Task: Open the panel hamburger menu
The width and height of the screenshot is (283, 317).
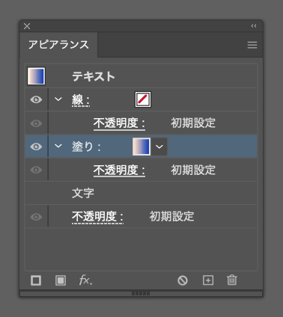Action: (252, 45)
